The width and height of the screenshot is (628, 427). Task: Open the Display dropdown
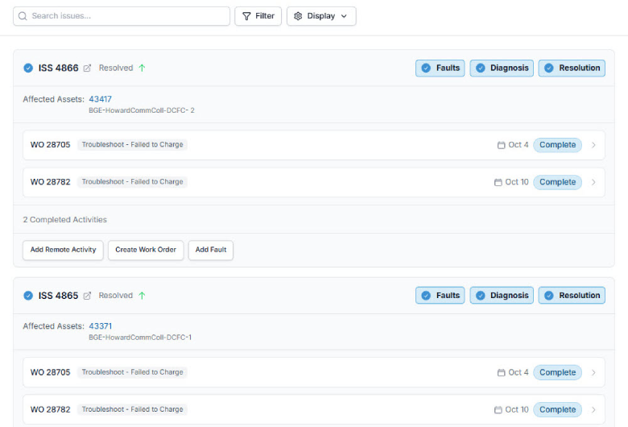(321, 16)
